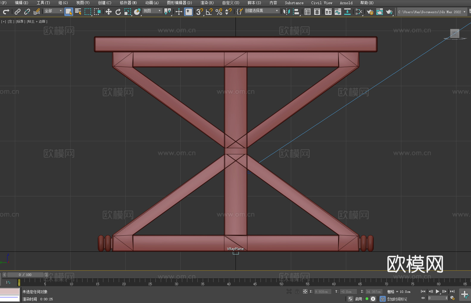This screenshot has height=303, width=471.
Task: Click the time slider 0 / 100 handle
Action: [25, 275]
